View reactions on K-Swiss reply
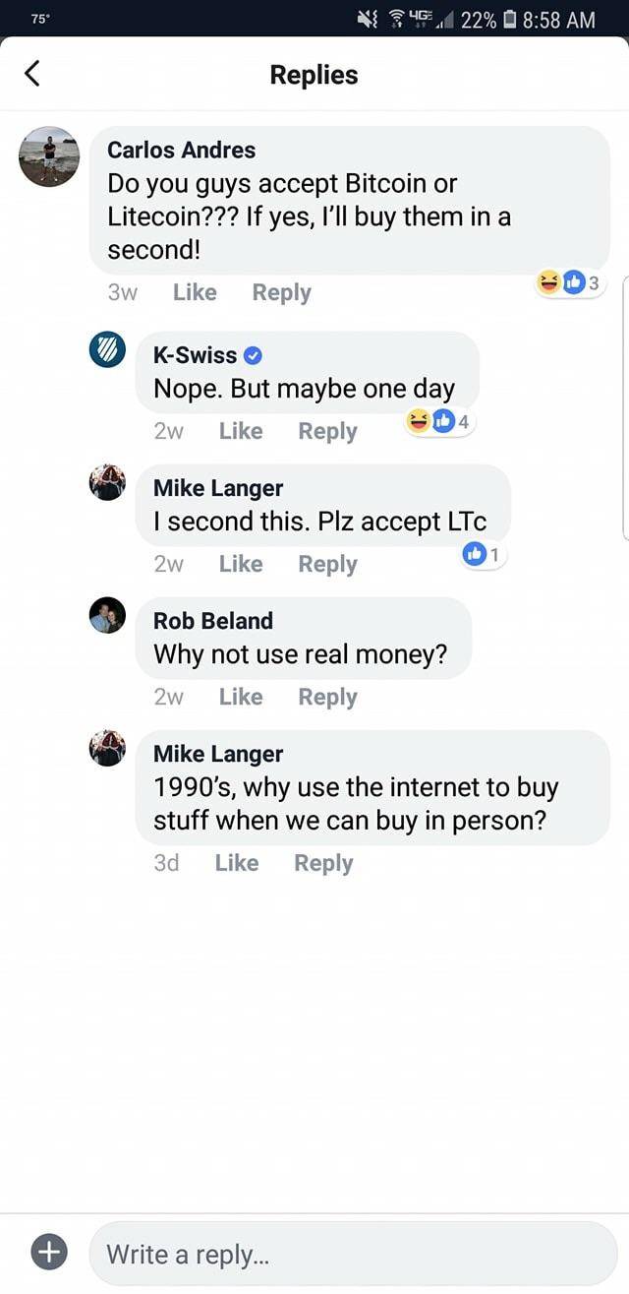Screen dimensions: 629x1294 click(x=440, y=422)
